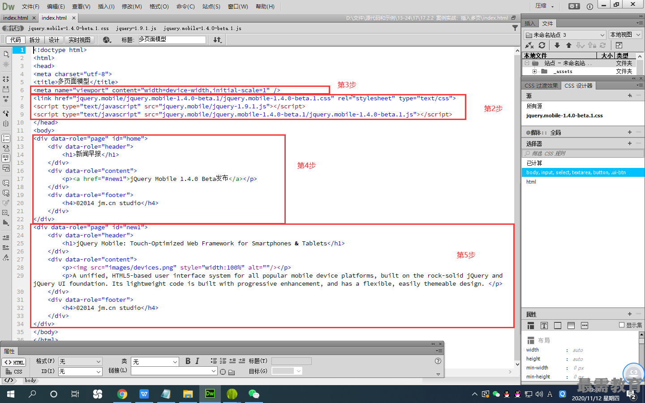Click the expand Files panel icon
Image resolution: width=645 pixels, height=403 pixels.
coord(619,45)
